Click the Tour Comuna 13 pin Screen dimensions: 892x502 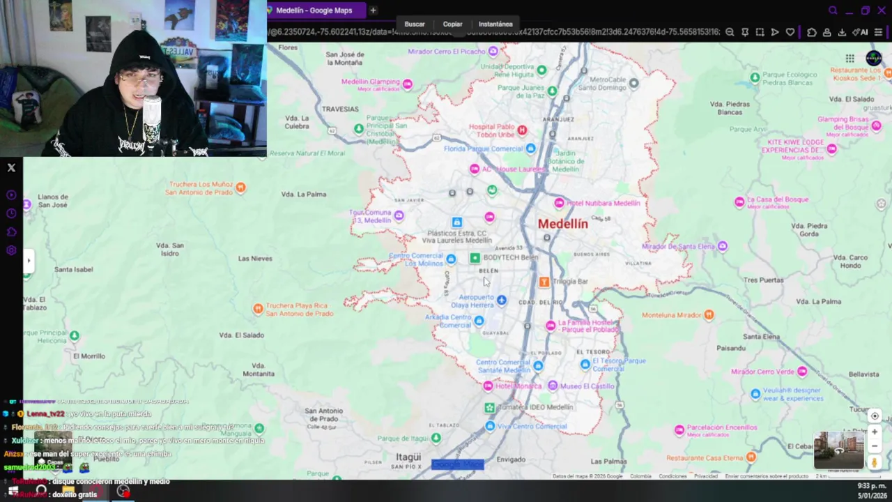[399, 216]
